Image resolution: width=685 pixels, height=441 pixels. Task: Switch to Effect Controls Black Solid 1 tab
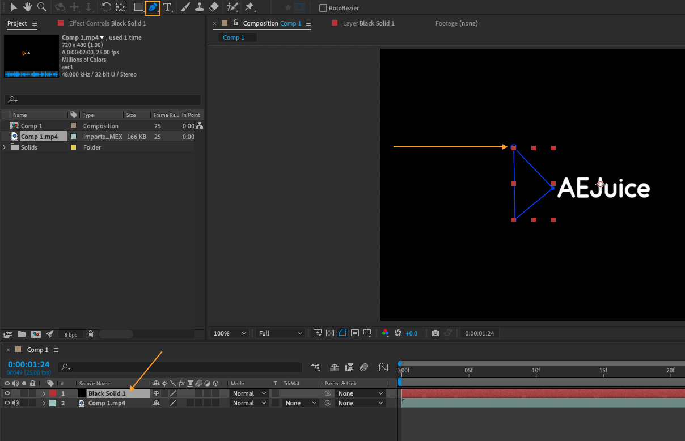pos(107,23)
